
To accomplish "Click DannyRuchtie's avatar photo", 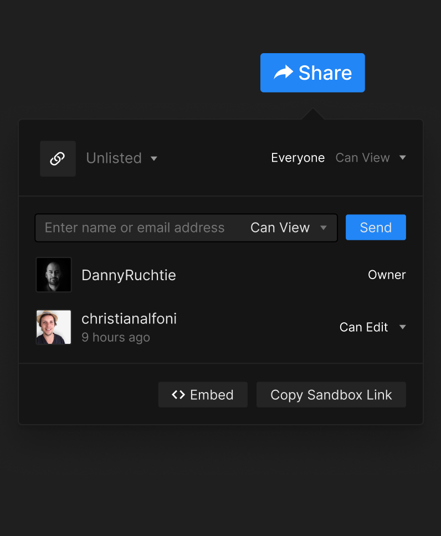I will coord(54,275).
